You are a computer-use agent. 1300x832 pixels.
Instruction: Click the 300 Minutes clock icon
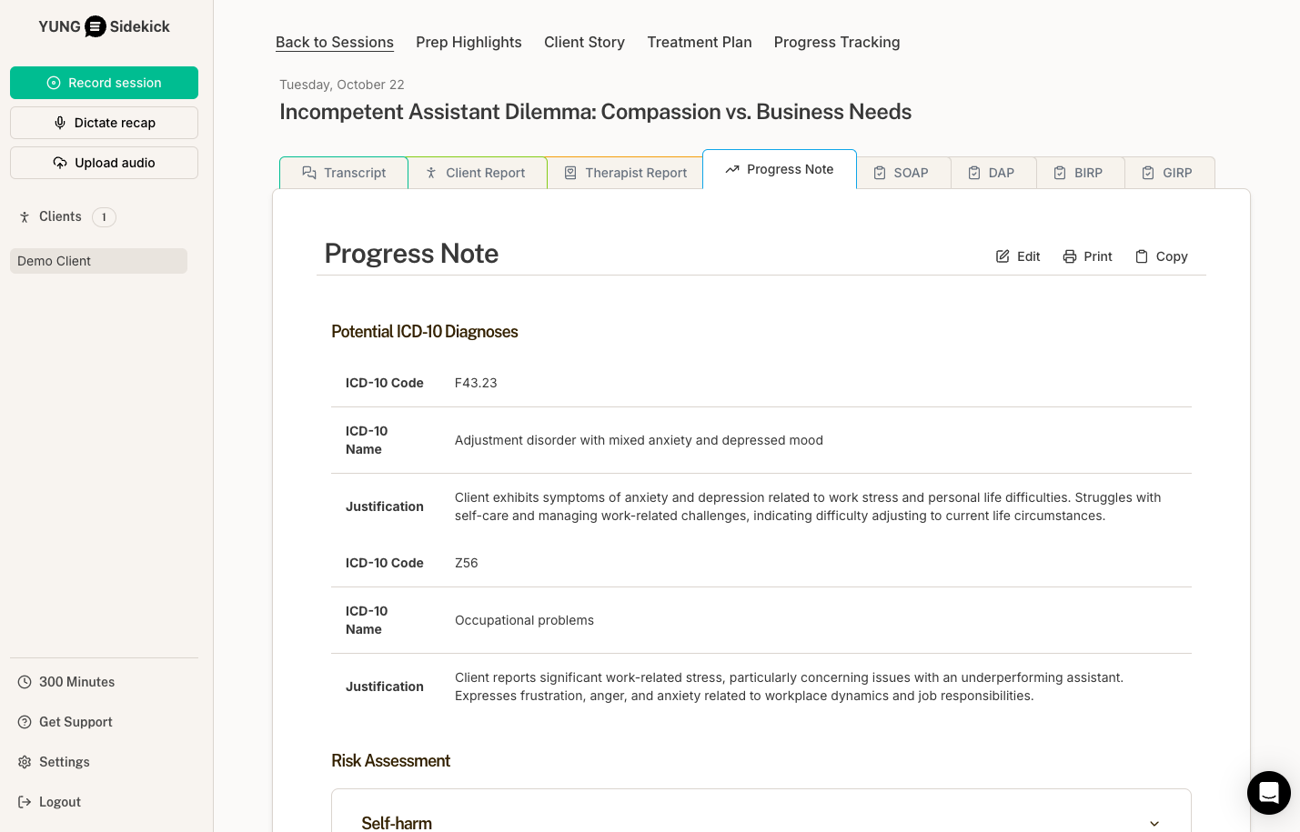pyautogui.click(x=25, y=682)
